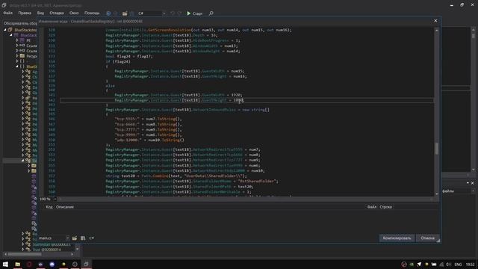This screenshot has width=478, height=269.
Task: Click the navigate back toolbar icon
Action: click(108, 13)
